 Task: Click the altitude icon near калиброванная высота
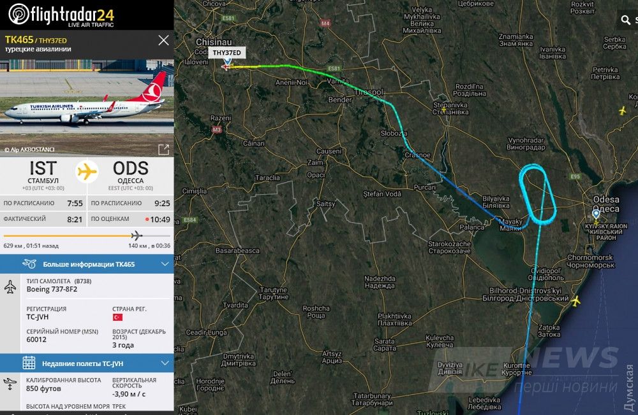[x=10, y=384]
